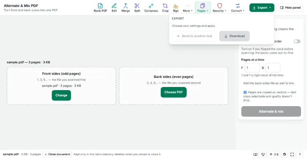Click the blue info icon in the panel
The height and width of the screenshot is (159, 307).
click(245, 92)
